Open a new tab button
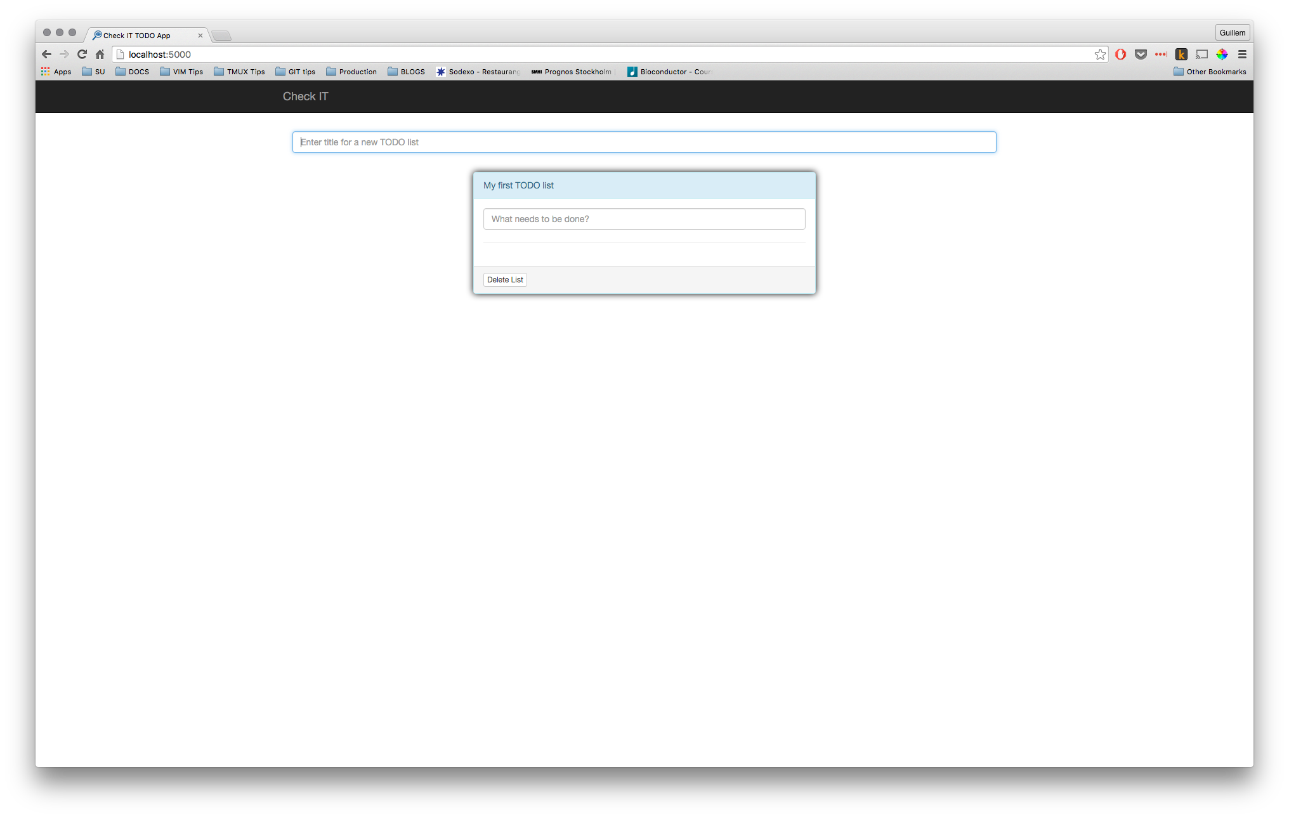Screen dimensions: 1289x818 (221, 36)
